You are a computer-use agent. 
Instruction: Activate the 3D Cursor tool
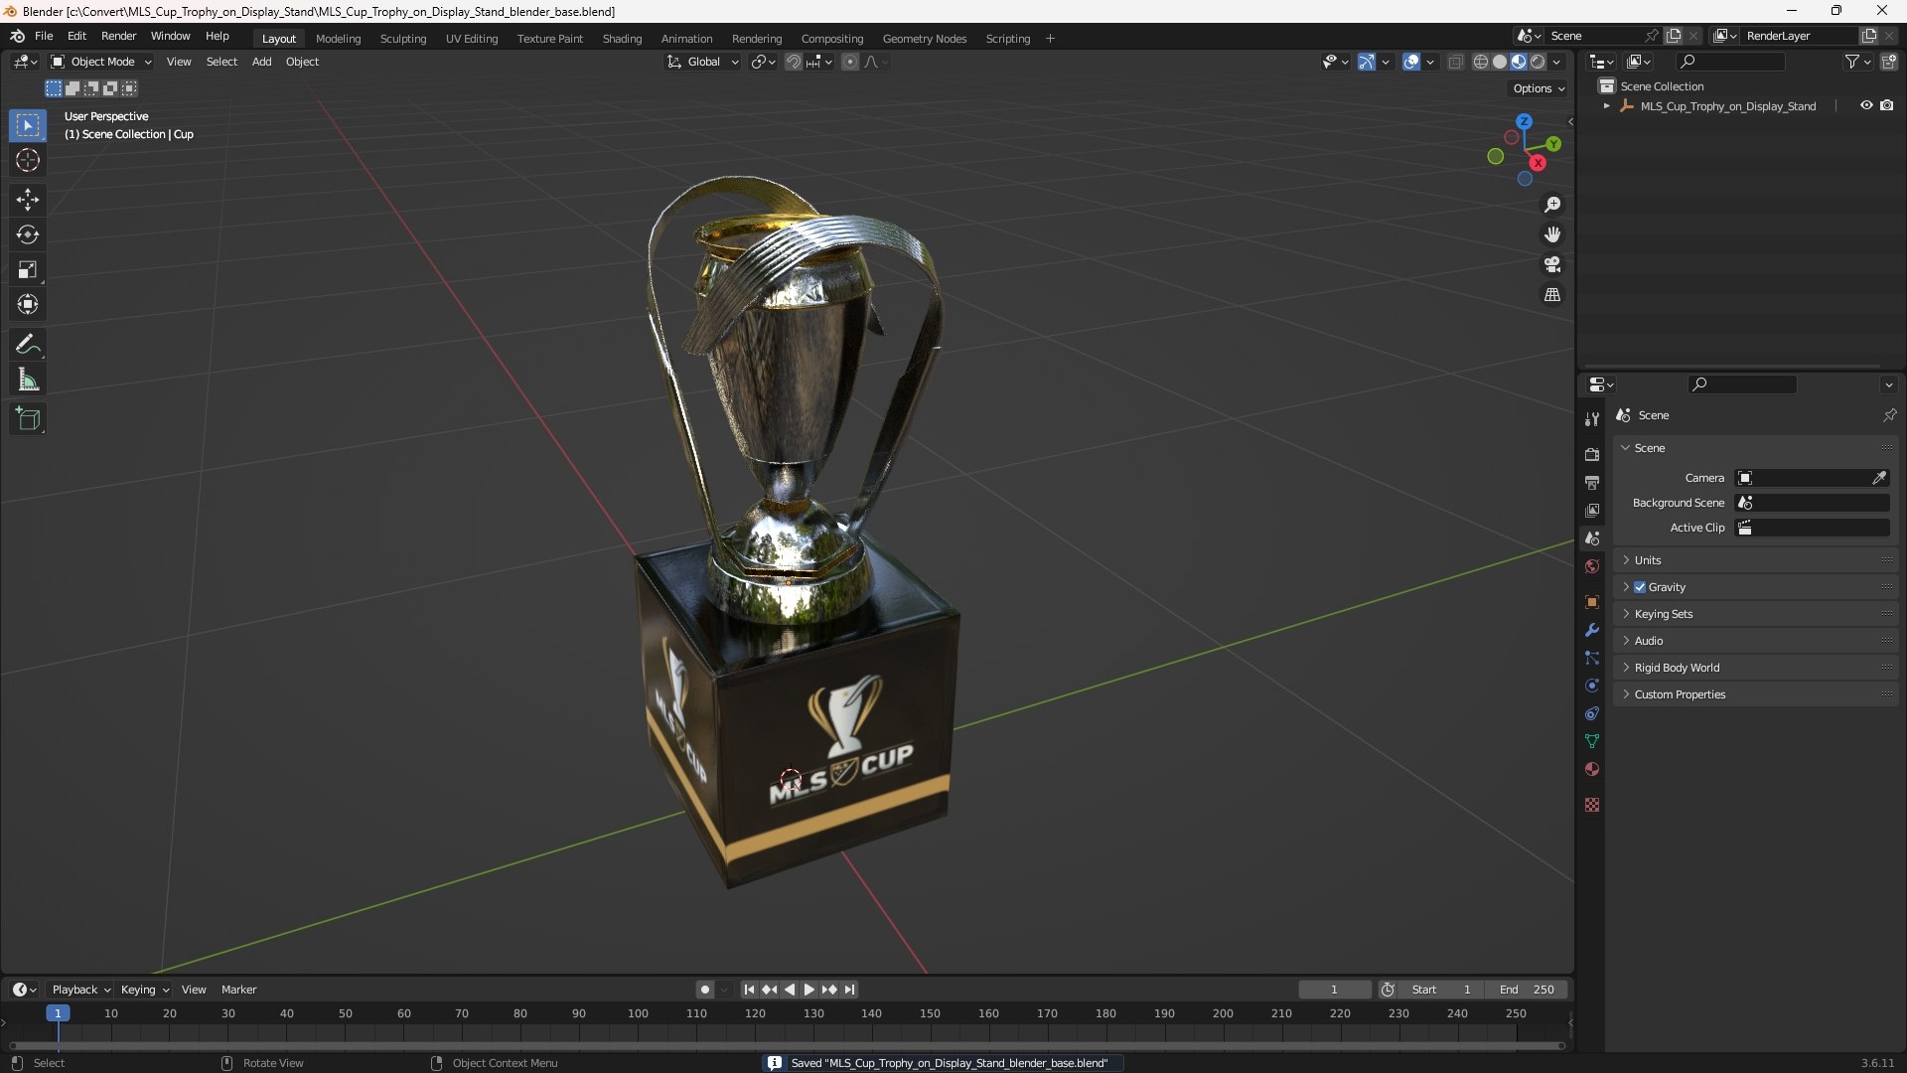pos(28,160)
